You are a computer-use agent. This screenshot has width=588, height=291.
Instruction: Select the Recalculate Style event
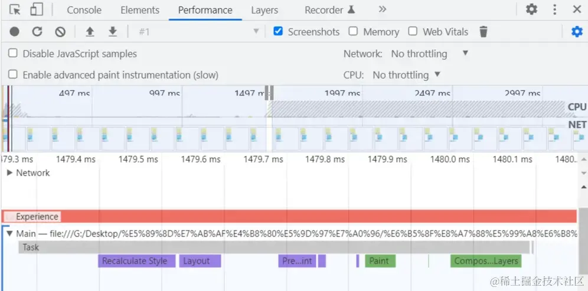(137, 261)
